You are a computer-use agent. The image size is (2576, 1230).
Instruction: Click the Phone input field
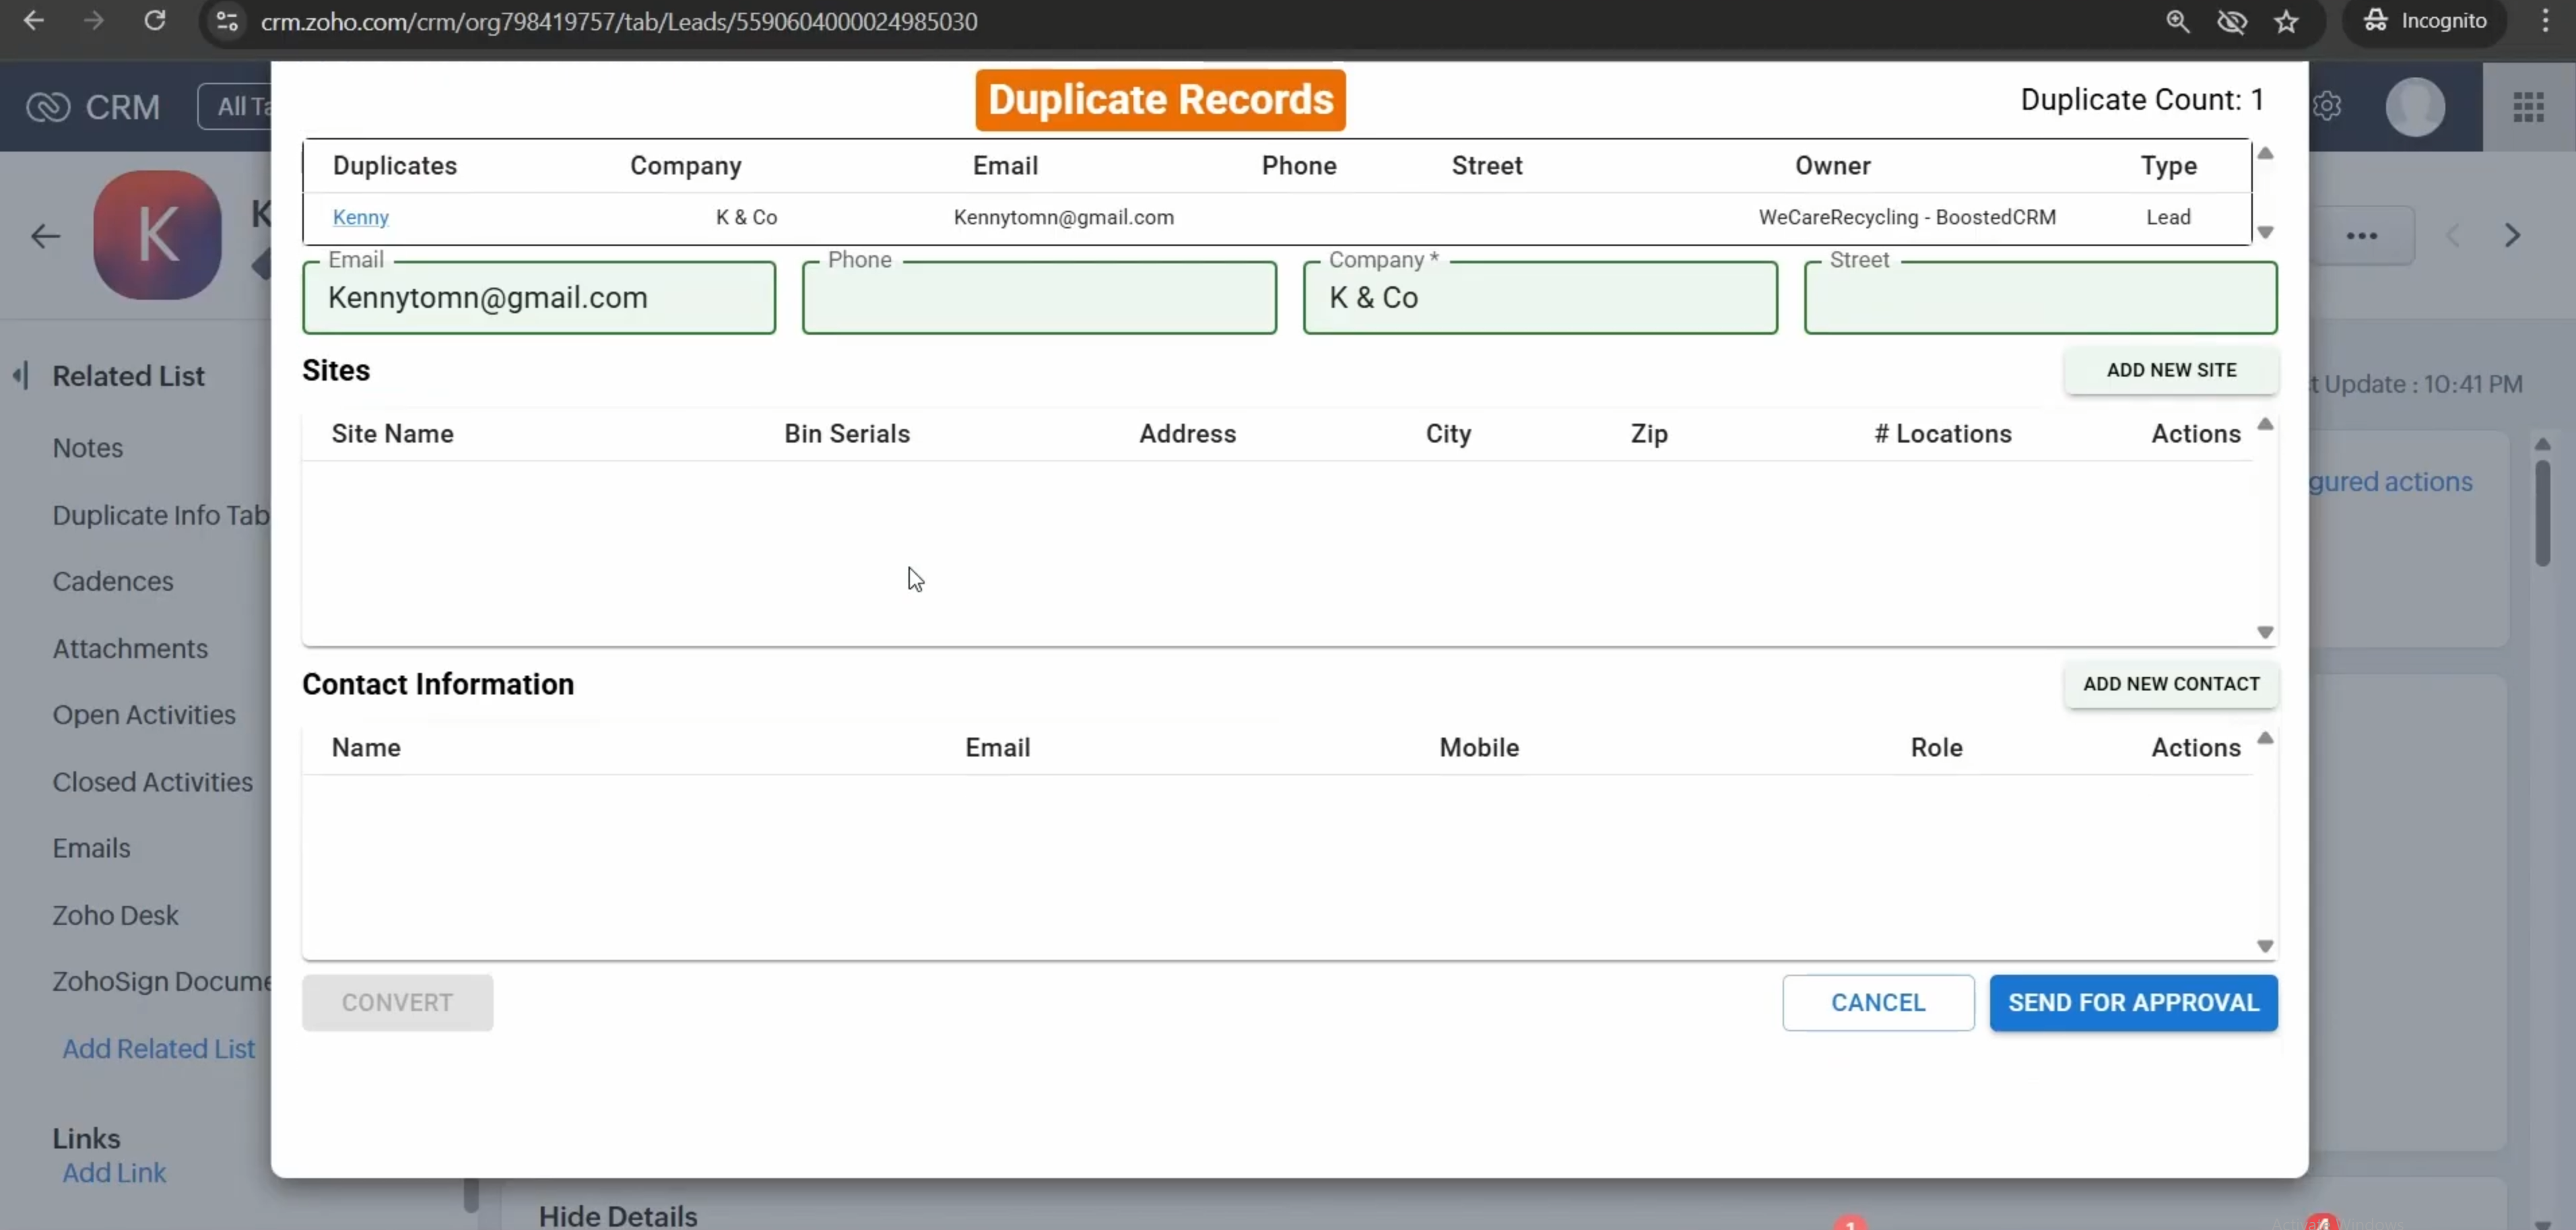[x=1039, y=297]
